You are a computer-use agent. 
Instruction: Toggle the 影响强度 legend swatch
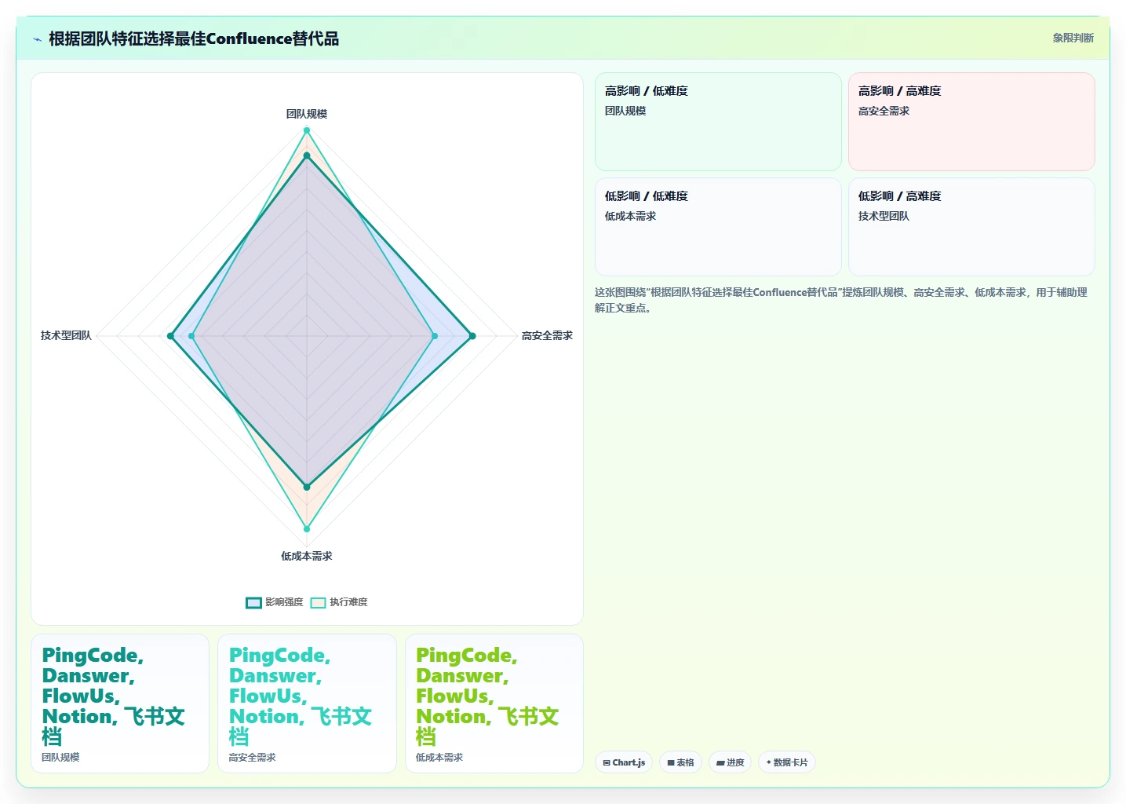[253, 602]
